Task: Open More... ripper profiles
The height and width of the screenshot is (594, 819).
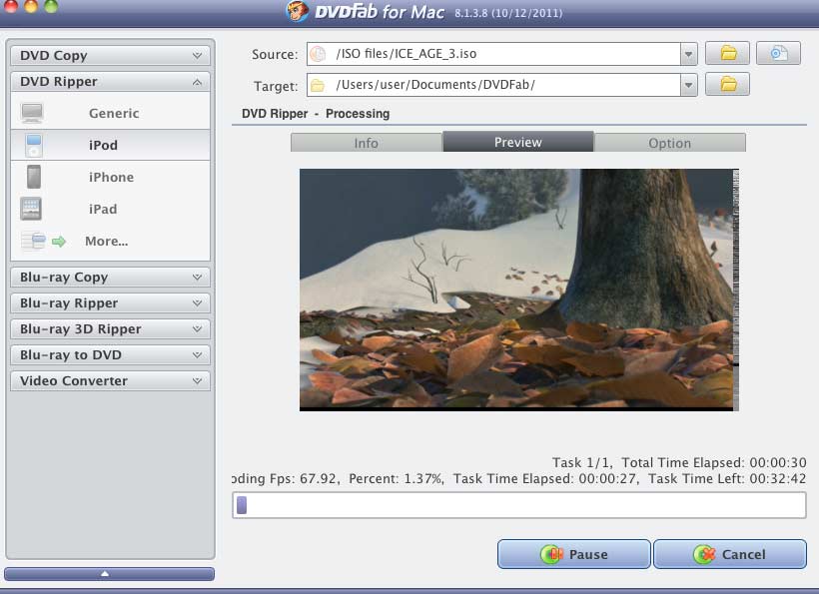Action: (110, 242)
